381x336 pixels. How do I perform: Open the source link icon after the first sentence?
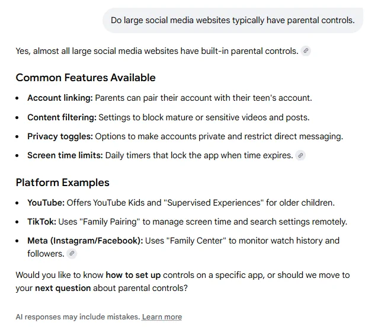(306, 51)
